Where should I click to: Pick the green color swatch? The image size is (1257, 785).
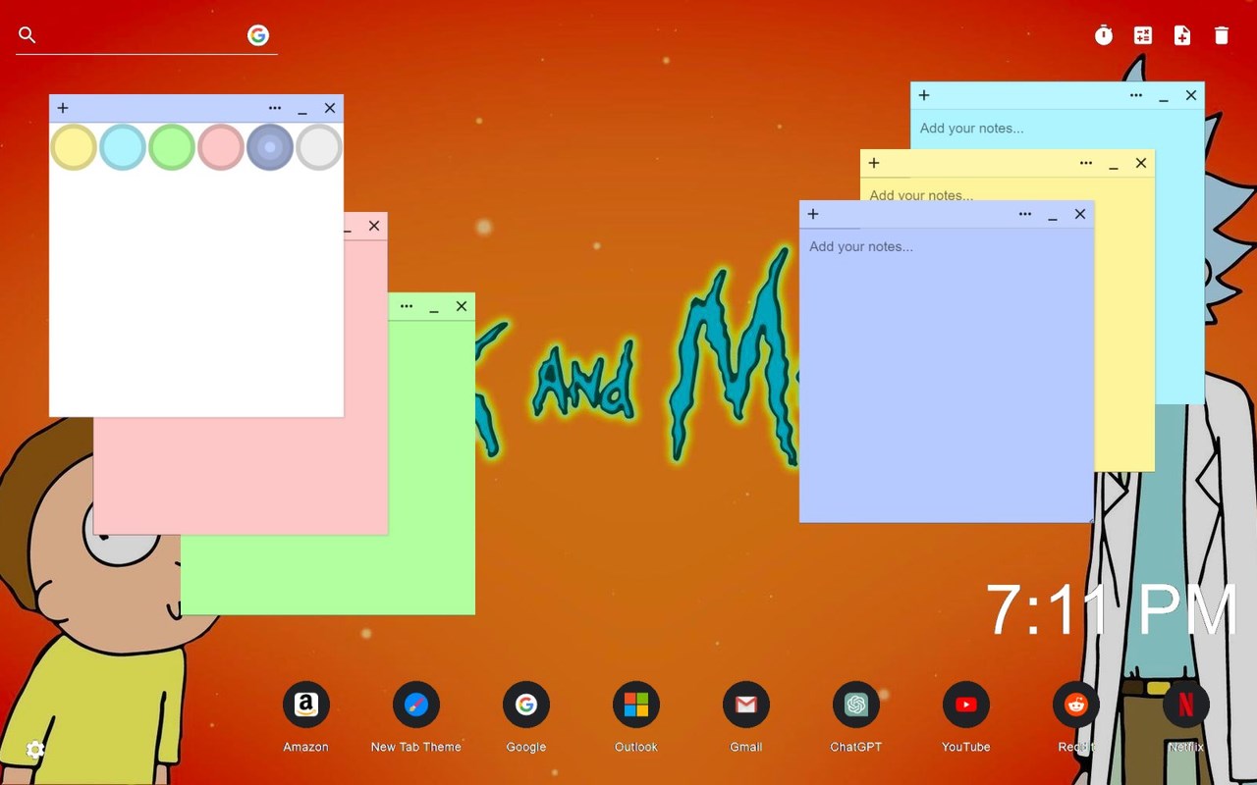point(172,147)
